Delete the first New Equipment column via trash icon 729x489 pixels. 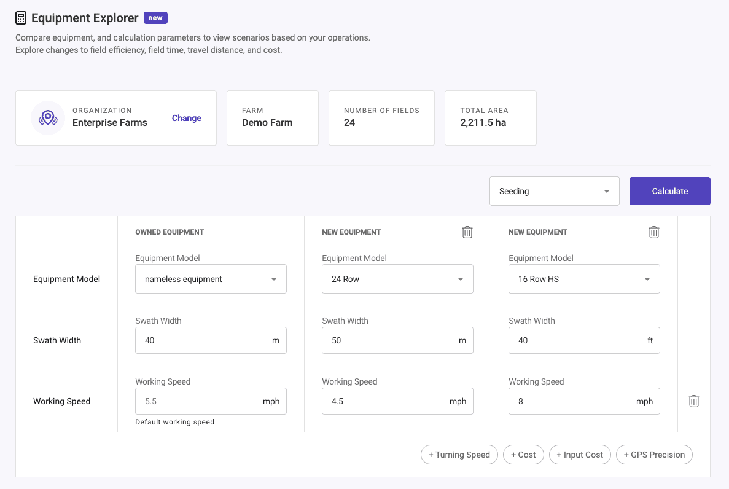click(467, 232)
